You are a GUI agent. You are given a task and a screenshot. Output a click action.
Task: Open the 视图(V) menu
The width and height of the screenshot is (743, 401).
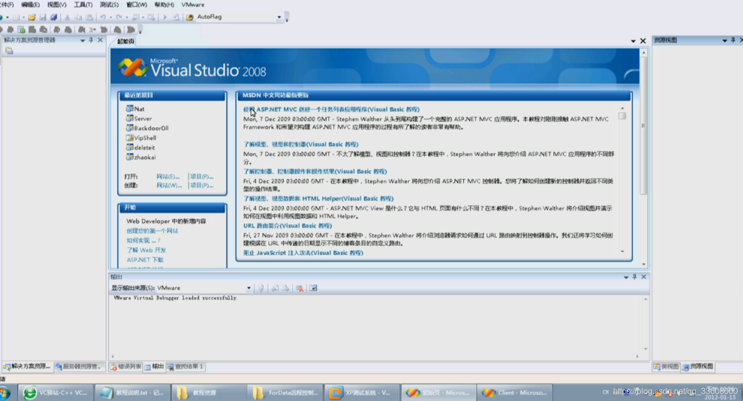[57, 5]
